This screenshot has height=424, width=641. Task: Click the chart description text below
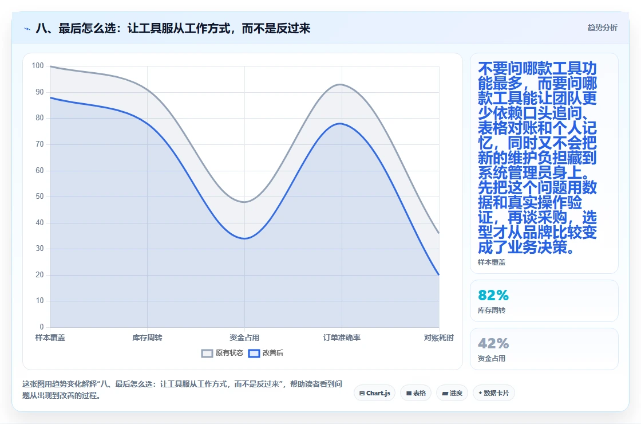coord(183,390)
